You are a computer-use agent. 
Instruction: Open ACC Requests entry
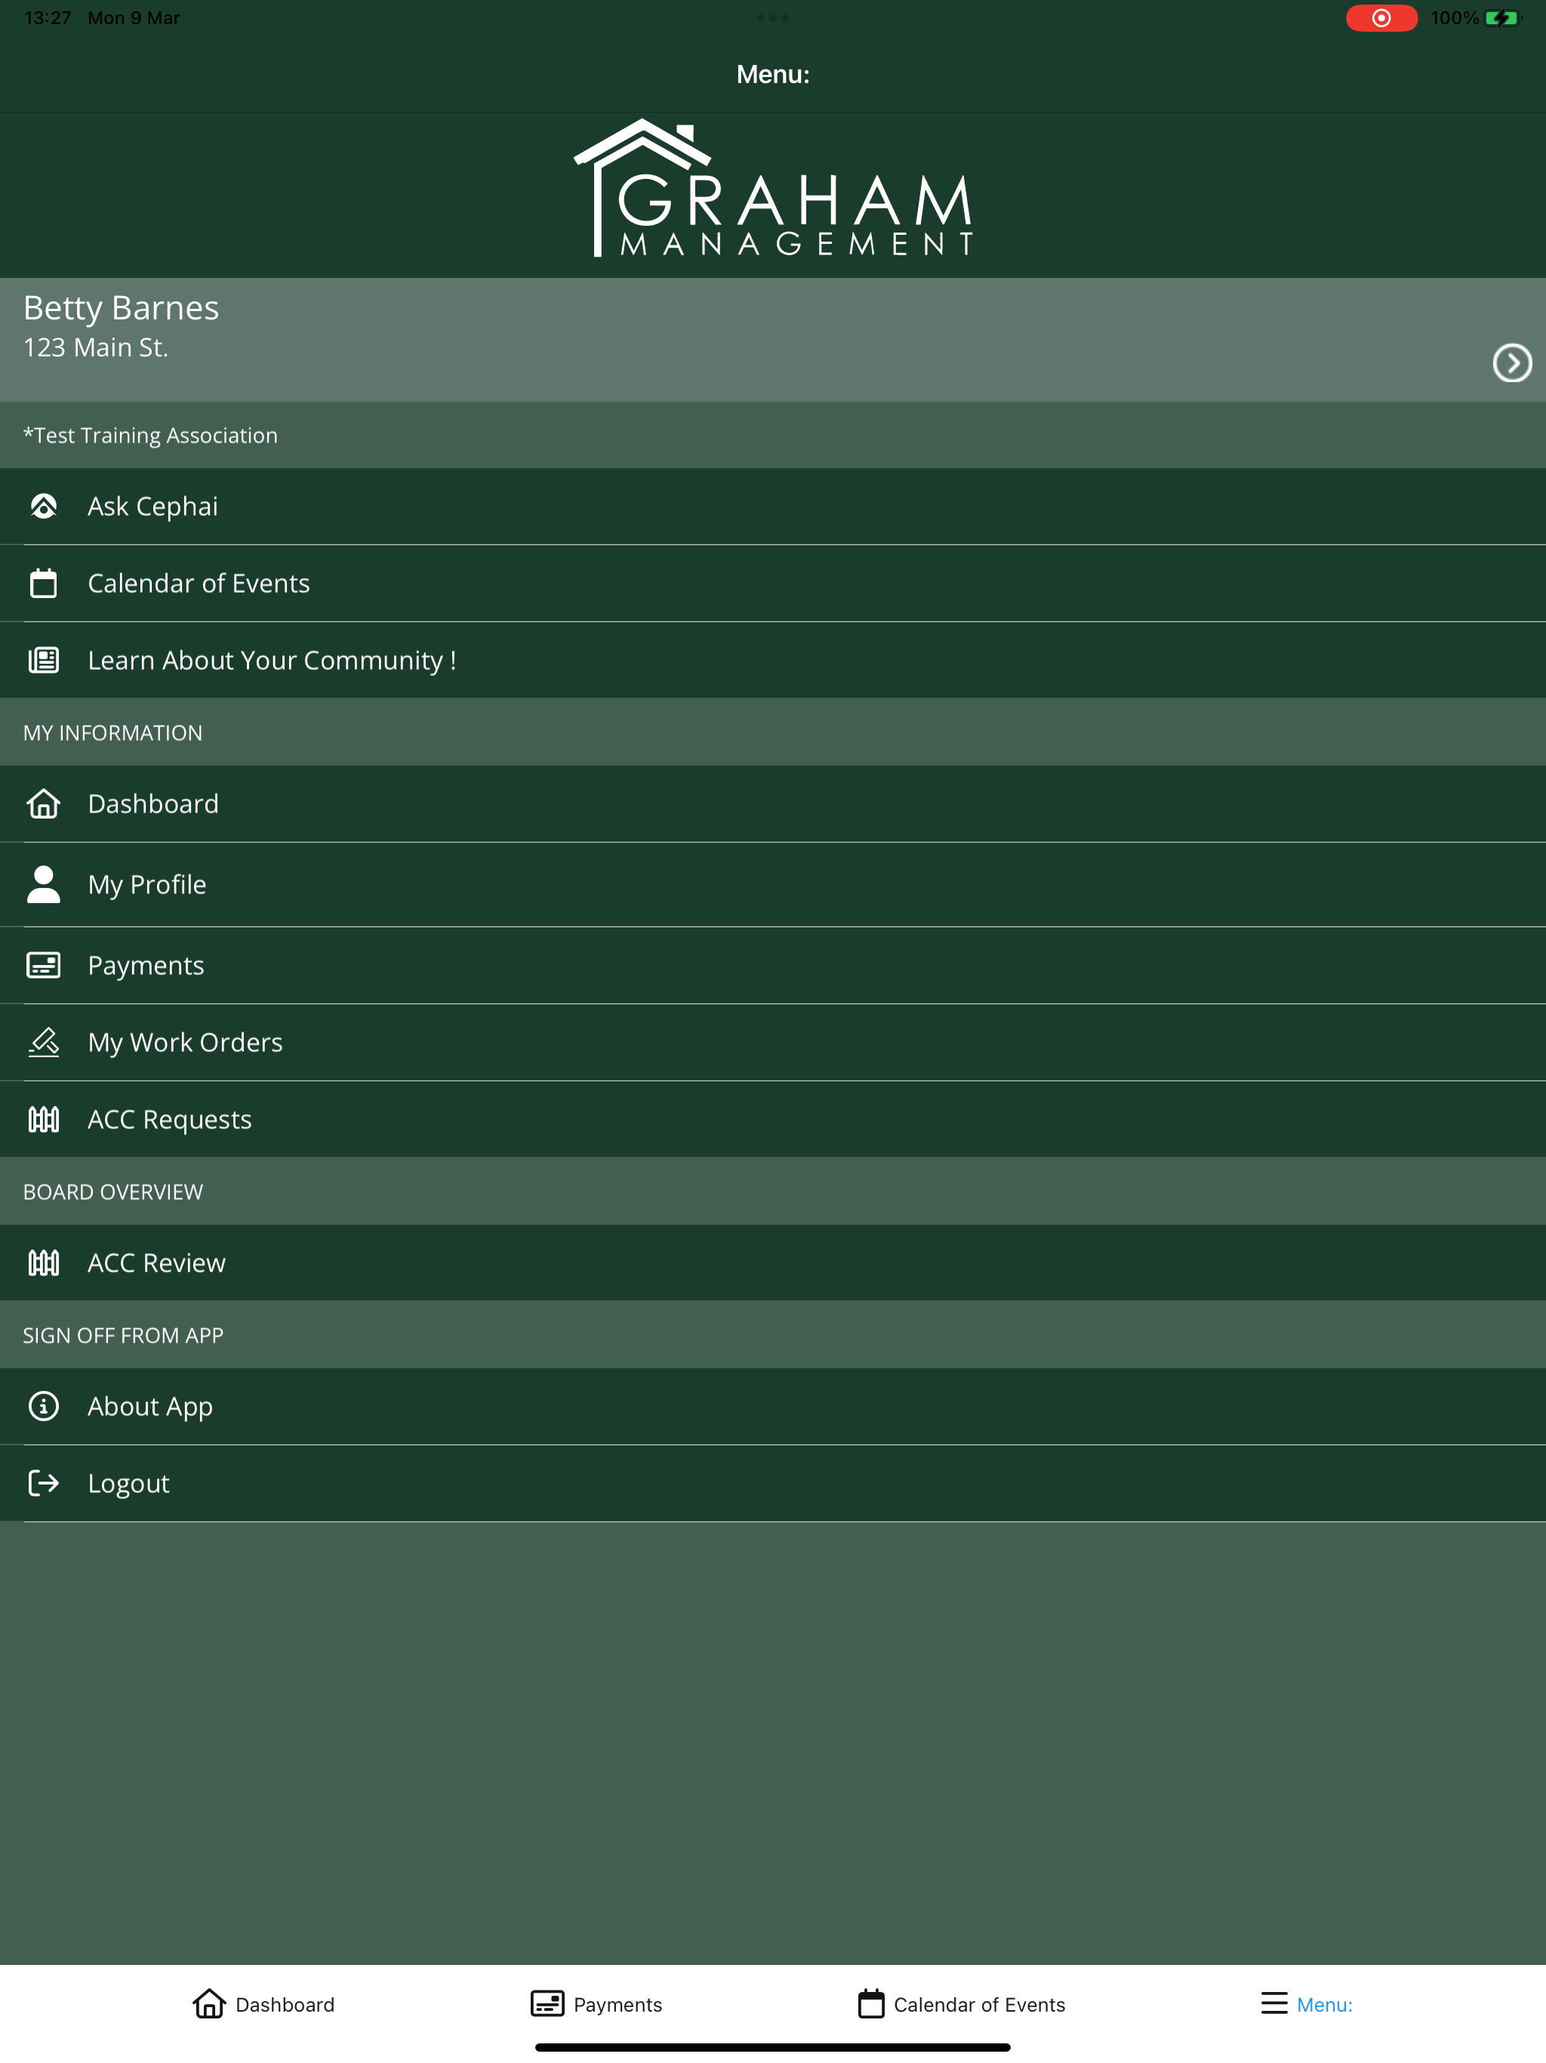773,1119
